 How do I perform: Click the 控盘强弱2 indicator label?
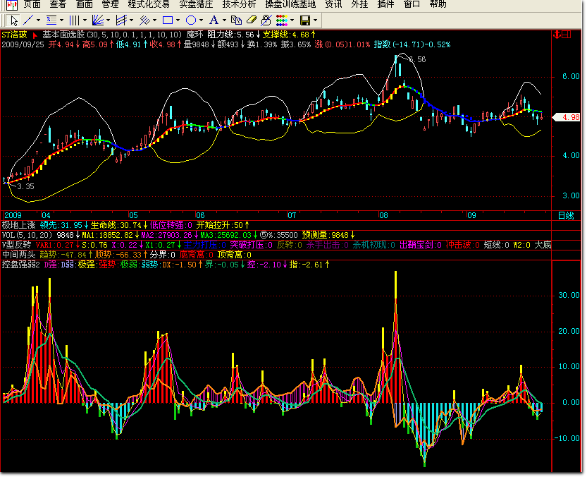click(x=21, y=265)
